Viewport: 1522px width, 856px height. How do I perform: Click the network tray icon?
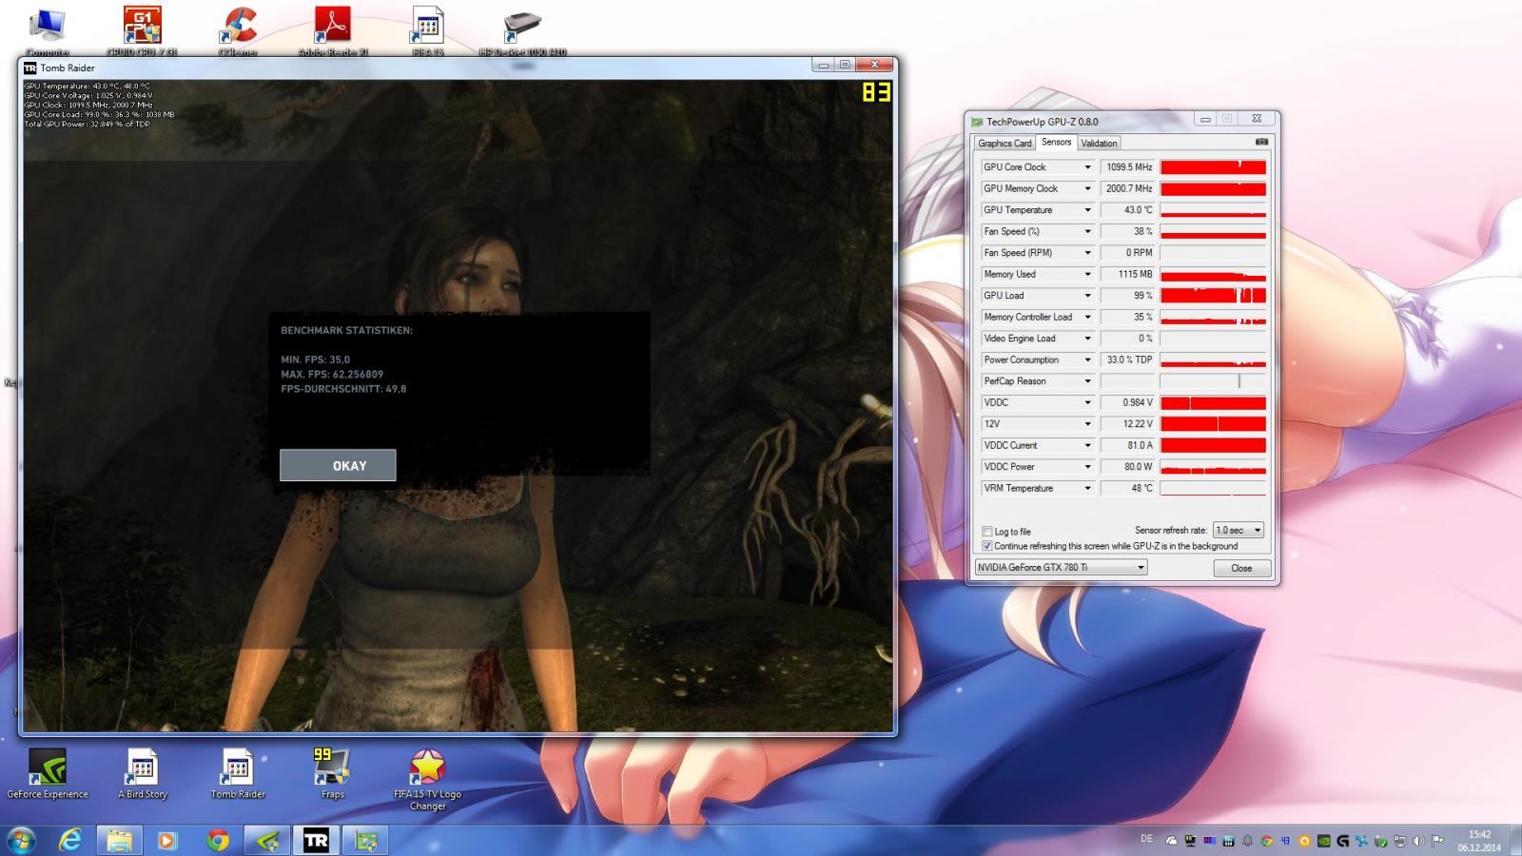[1399, 841]
